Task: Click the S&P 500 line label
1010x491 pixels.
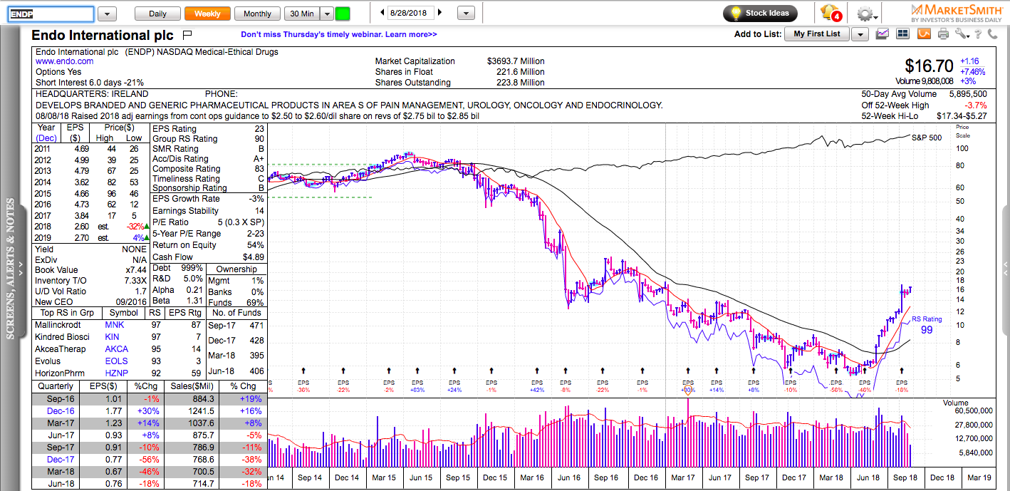Action: pyautogui.click(x=927, y=137)
